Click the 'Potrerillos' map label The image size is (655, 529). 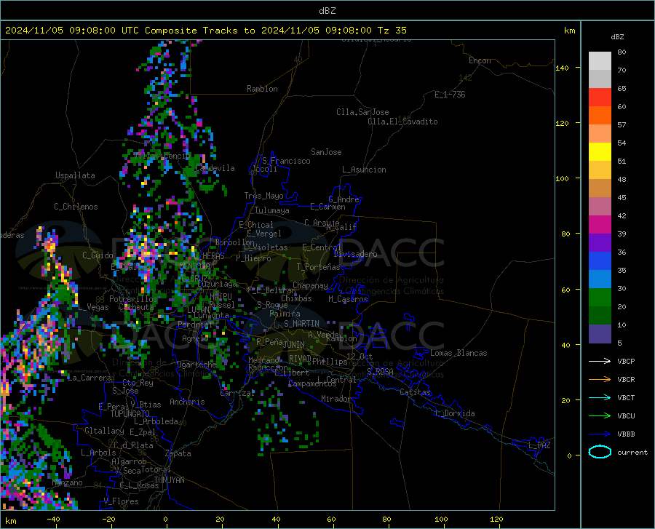pyautogui.click(x=133, y=299)
